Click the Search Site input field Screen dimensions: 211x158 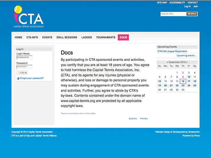point(173,14)
